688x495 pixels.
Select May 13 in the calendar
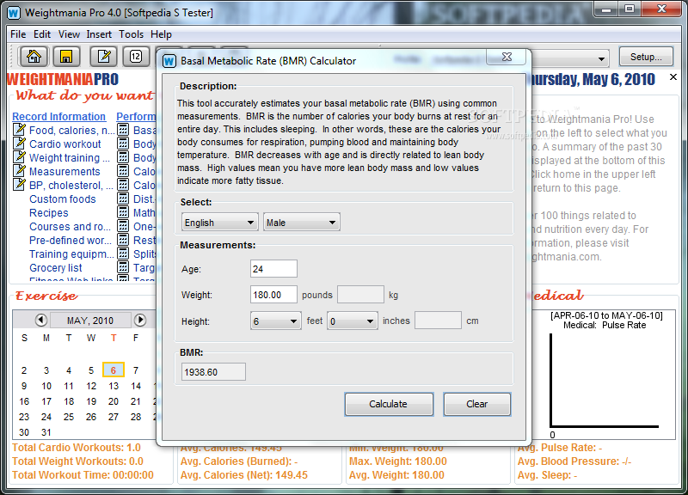tap(114, 386)
